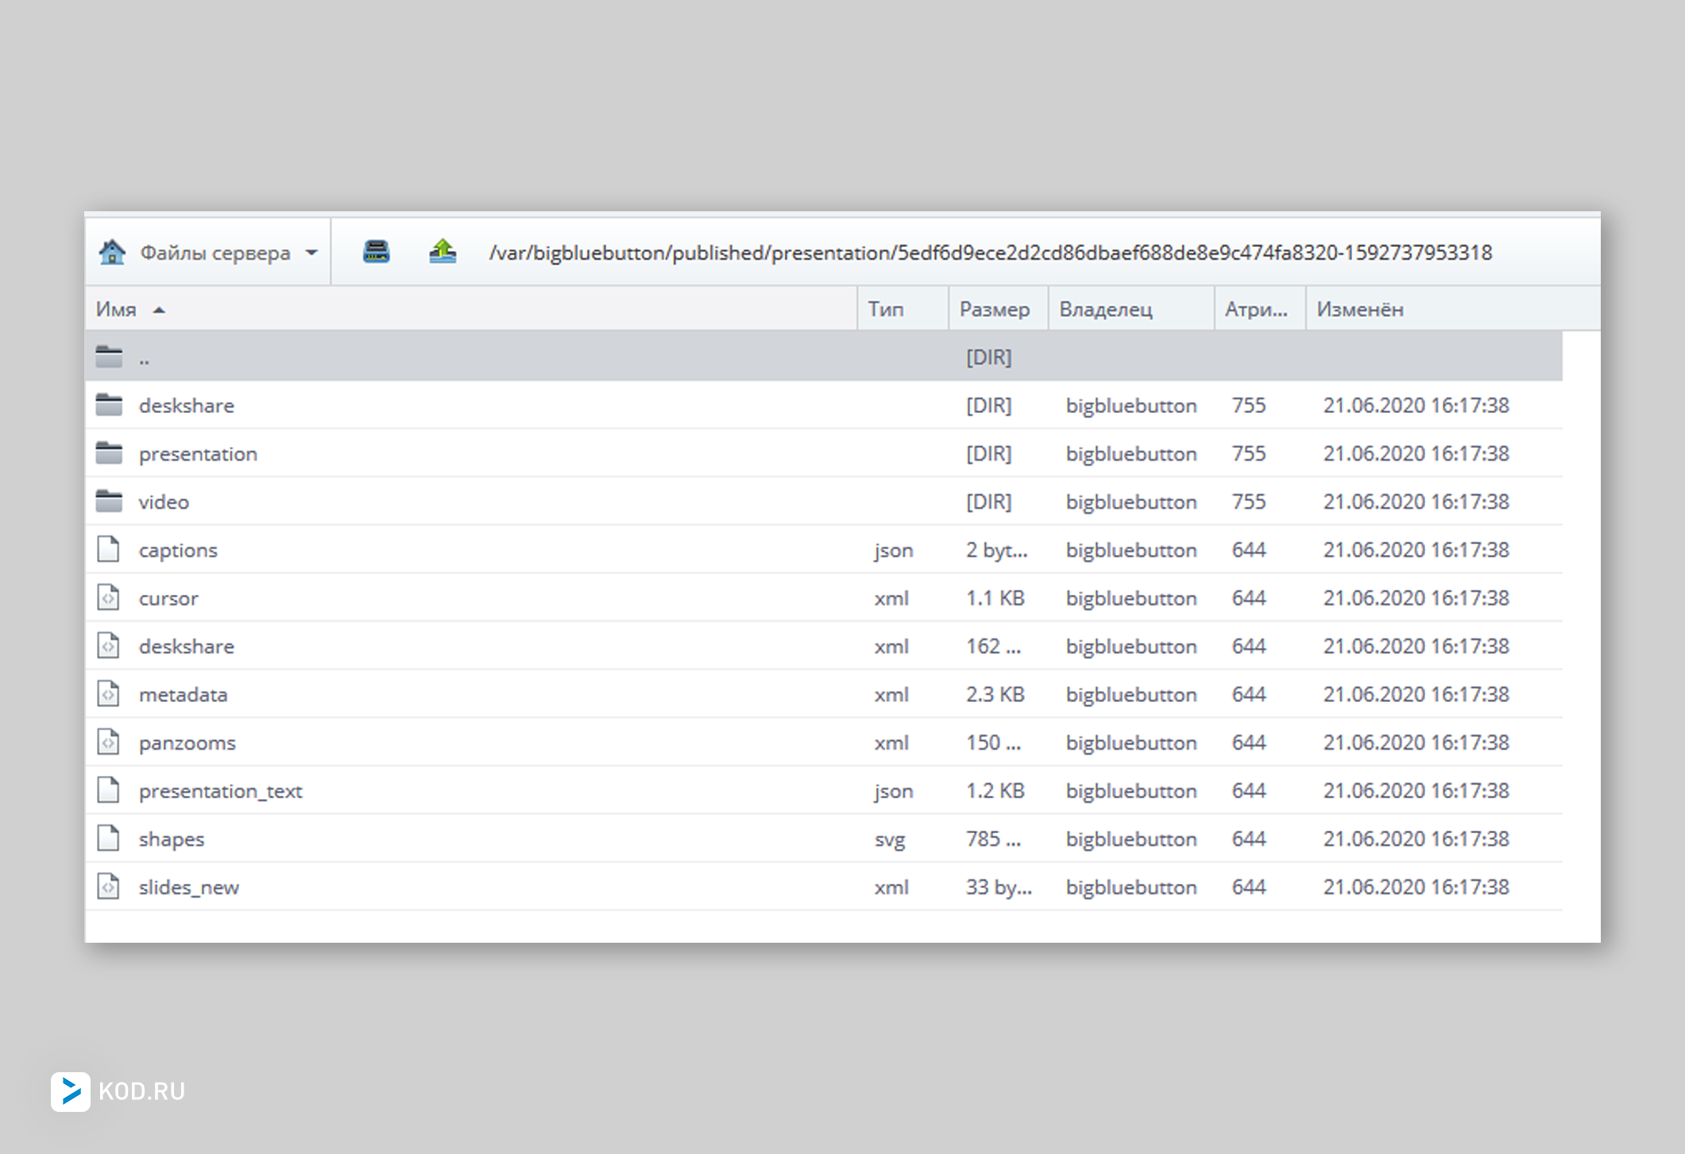Click the captions json file icon
The width and height of the screenshot is (1685, 1154).
point(109,550)
